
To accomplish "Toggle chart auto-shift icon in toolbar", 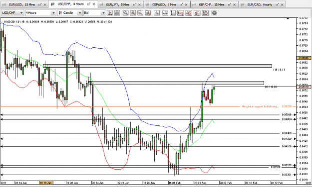I will coord(110,13).
